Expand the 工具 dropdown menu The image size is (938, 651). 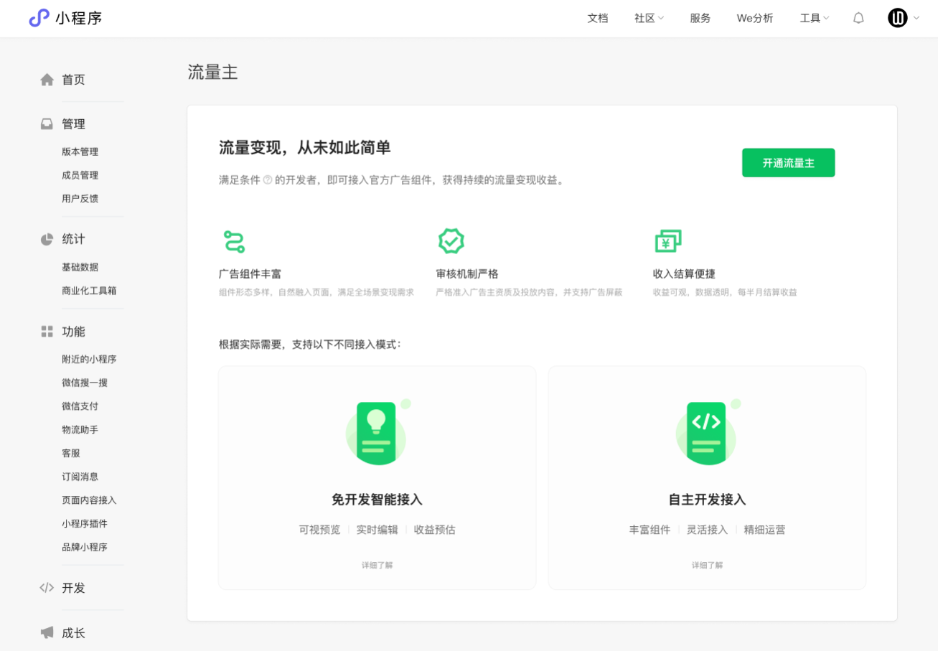point(815,19)
